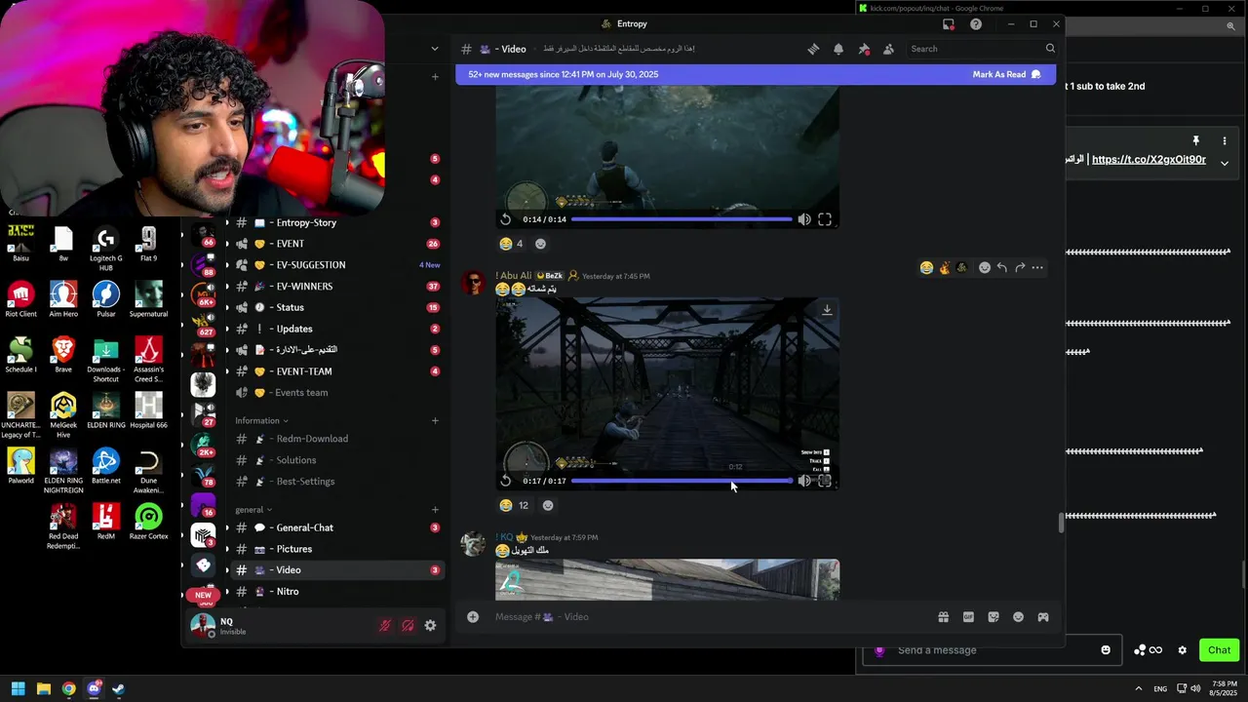The height and width of the screenshot is (702, 1248).
Task: Enter fullscreen on the 0:17 video
Action: coord(825,481)
